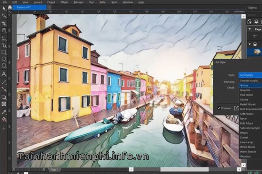Screen dimensions: 262x174
Task: Collapse the Page tree in Objects
Action: coord(249,29)
